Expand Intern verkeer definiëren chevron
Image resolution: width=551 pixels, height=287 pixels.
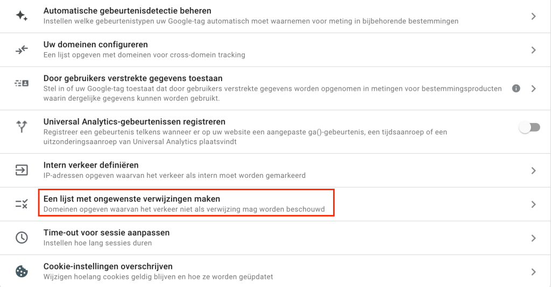(533, 170)
